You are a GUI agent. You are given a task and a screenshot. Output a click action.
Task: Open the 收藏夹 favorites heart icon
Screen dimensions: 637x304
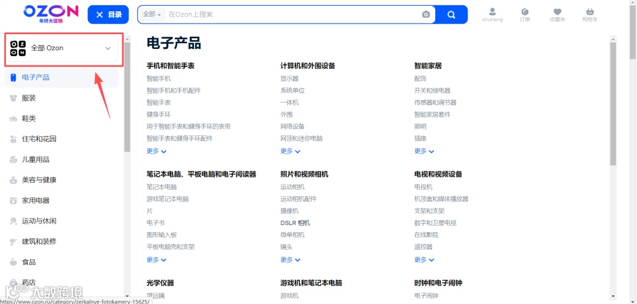(x=557, y=15)
